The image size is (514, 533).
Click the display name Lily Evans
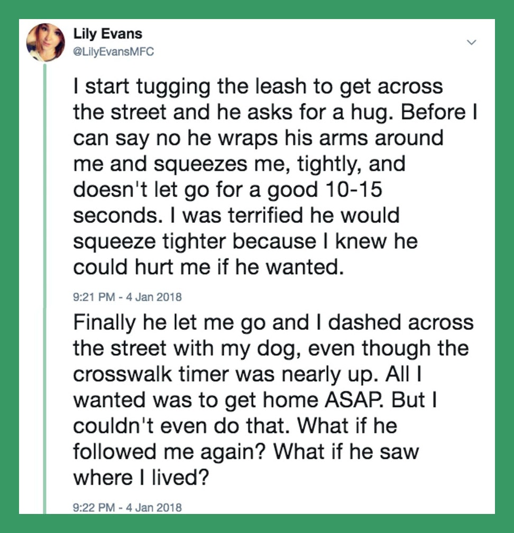click(x=108, y=35)
